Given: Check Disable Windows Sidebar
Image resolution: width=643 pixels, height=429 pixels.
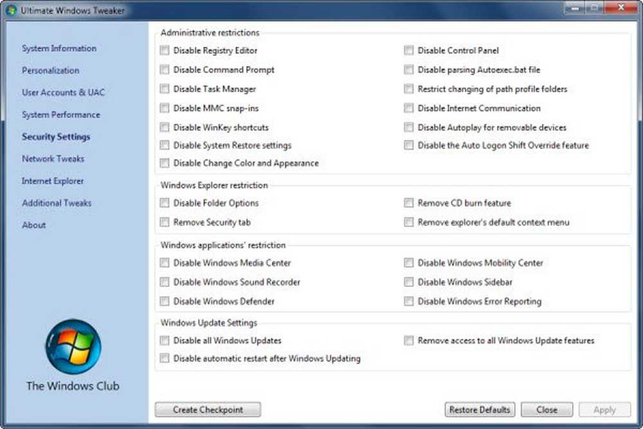Looking at the screenshot, I should pos(409,282).
